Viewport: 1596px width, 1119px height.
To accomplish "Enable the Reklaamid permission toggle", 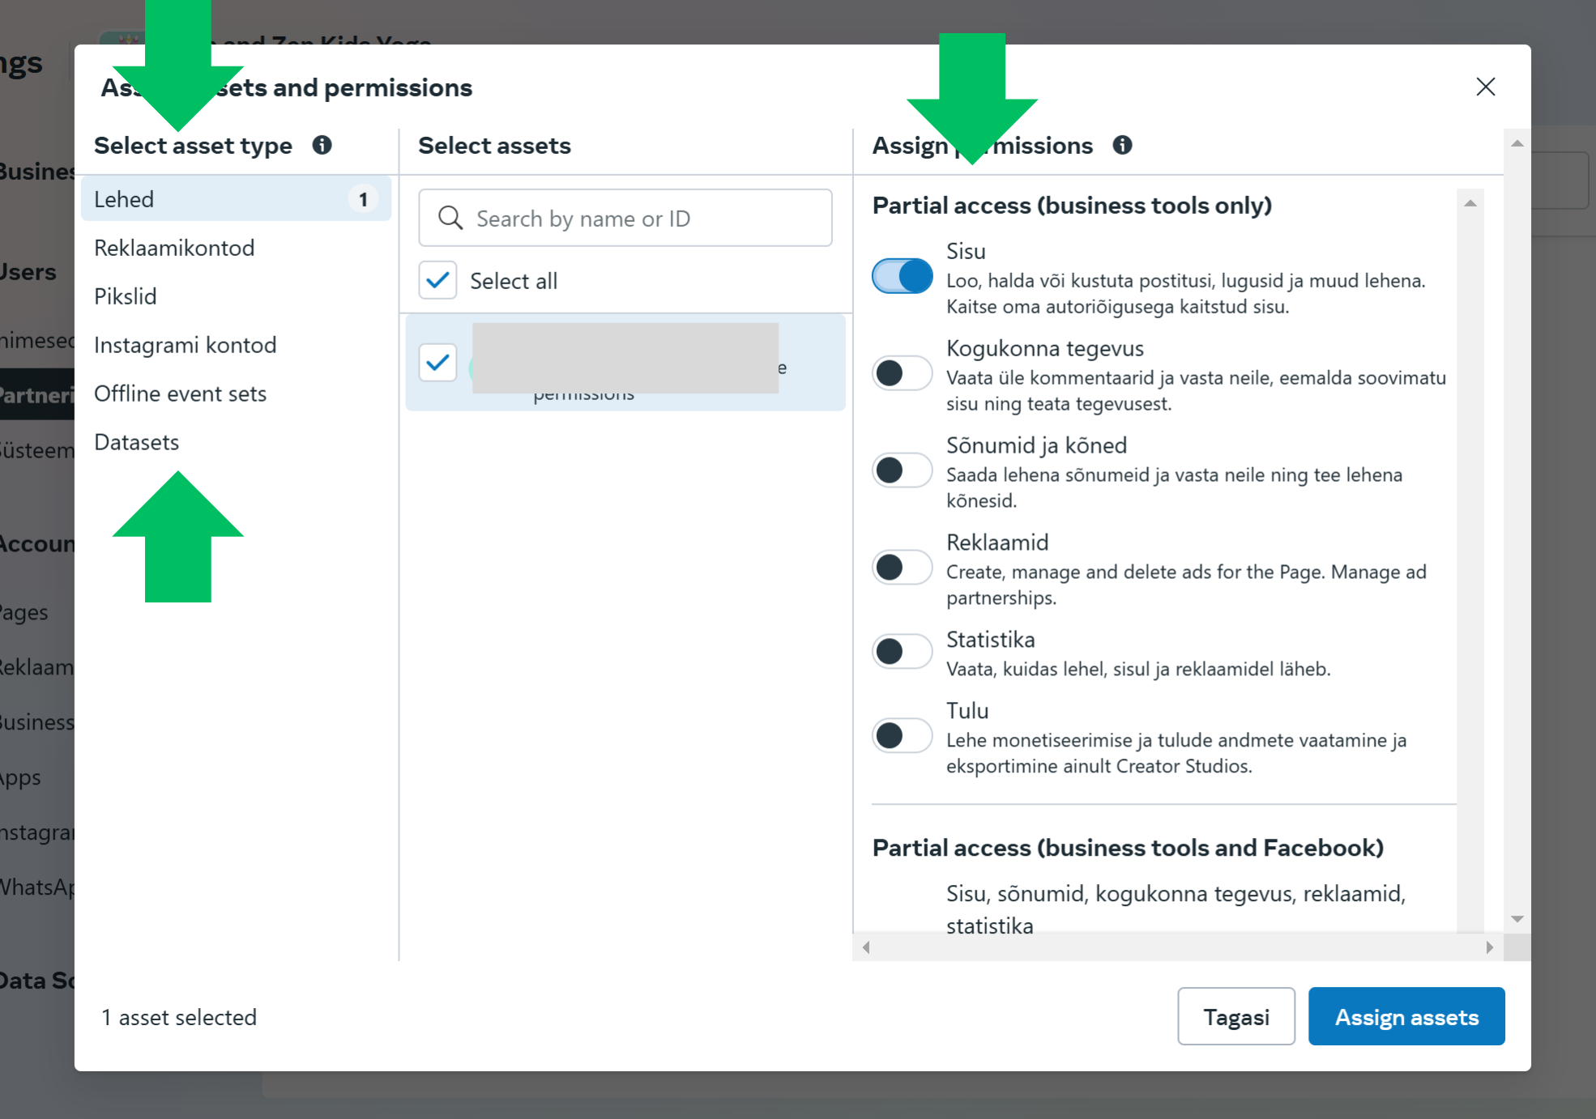I will point(902,568).
